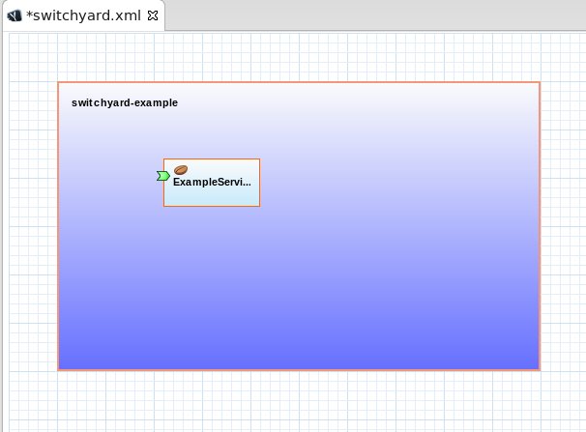586x432 pixels.
Task: Select the ExampleService component box
Action: 212,183
